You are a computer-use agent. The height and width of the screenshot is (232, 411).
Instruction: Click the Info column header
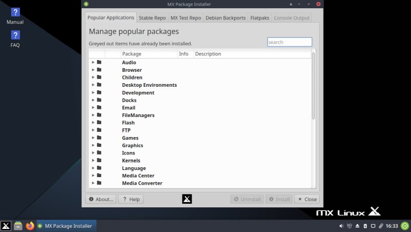click(186, 54)
